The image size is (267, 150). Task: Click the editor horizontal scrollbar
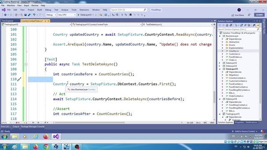click(x=90, y=122)
